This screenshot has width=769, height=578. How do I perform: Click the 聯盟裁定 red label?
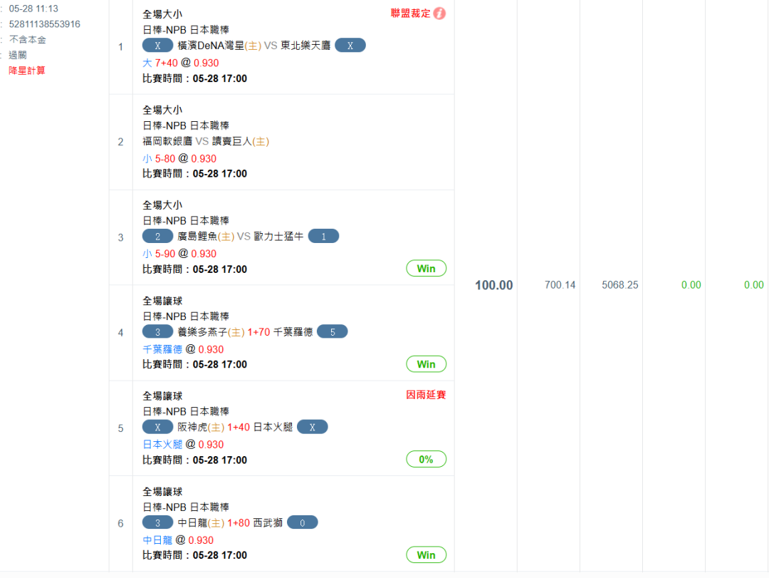tap(411, 14)
